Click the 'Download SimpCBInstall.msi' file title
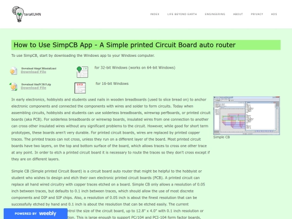 (39, 68)
